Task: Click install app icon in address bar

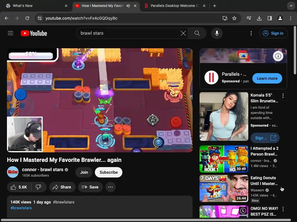Action: (x=225, y=18)
